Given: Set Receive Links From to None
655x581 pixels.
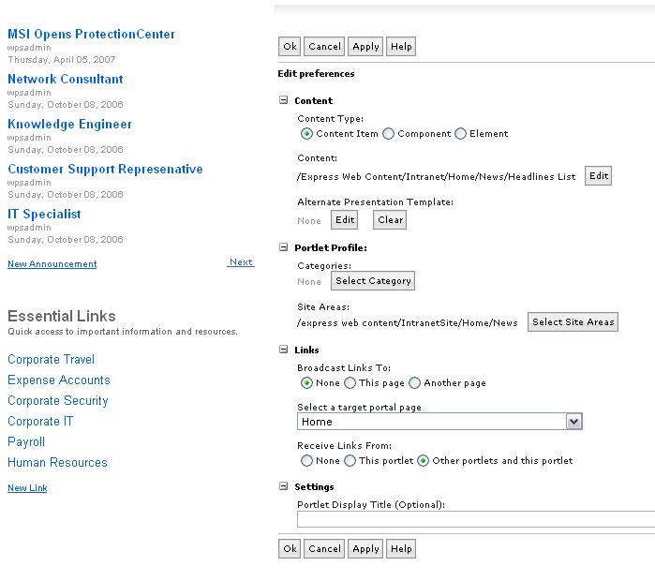Looking at the screenshot, I should tap(306, 461).
